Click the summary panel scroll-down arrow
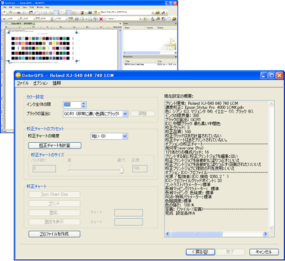Viewport: 285px width, 261px height. pos(271,228)
